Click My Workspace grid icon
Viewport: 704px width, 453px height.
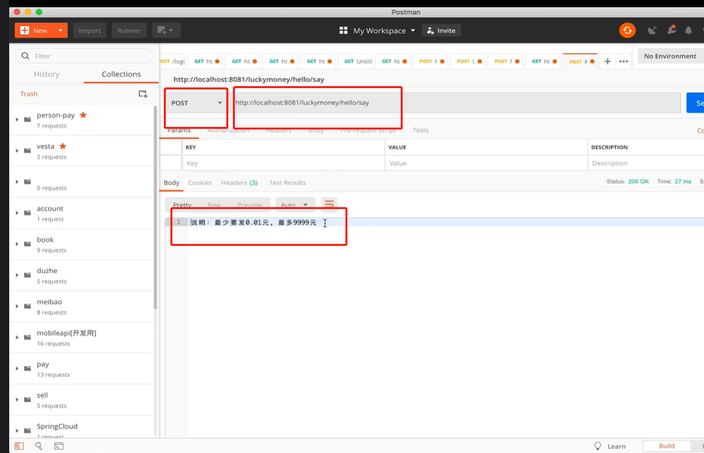point(343,30)
